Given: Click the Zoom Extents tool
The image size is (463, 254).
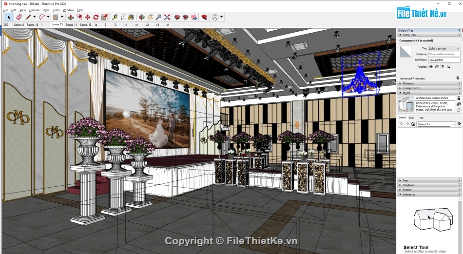Looking at the screenshot, I should [x=167, y=18].
